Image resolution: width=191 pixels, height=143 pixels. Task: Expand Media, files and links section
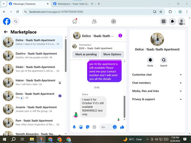coord(157,91)
